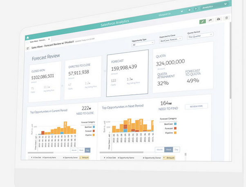This screenshot has height=187, width=246.
Task: Click the cloud upload icon
Action: coord(219,19)
